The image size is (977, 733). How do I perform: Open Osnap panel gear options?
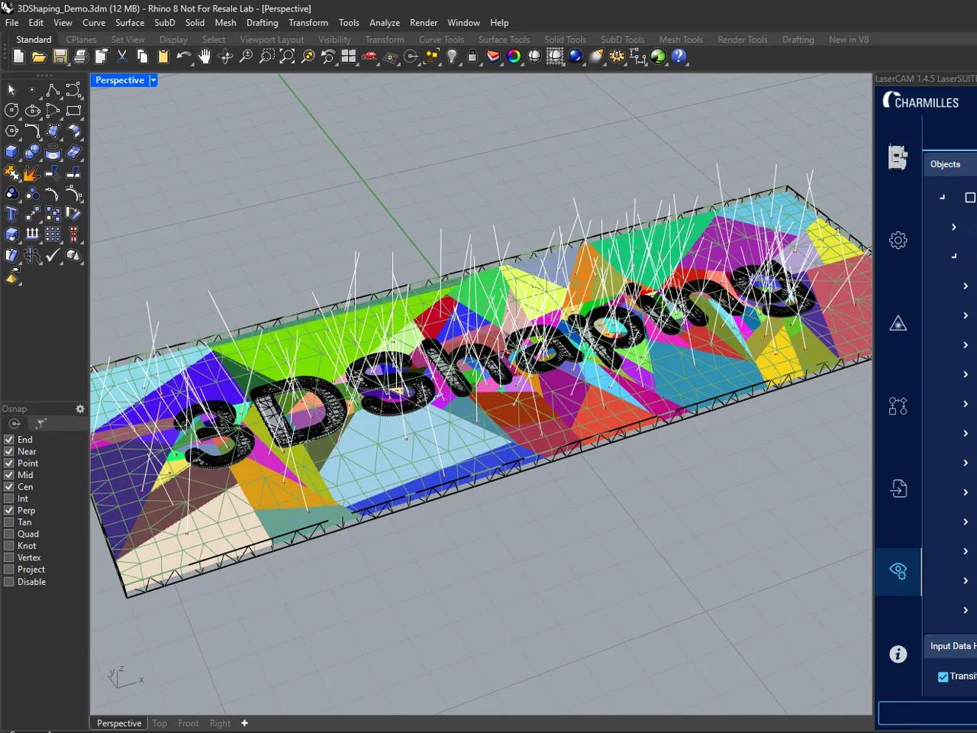coord(80,409)
